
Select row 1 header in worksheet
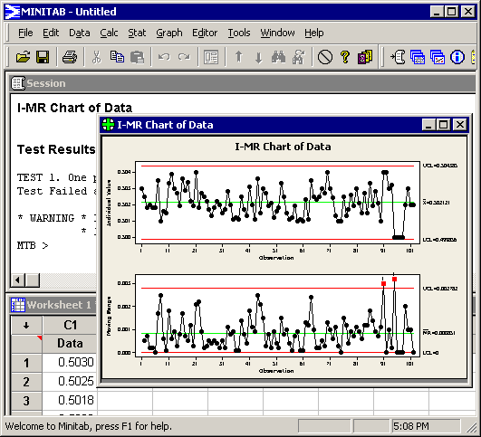point(26,363)
